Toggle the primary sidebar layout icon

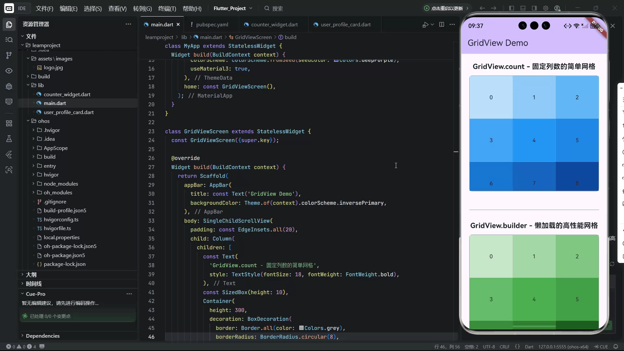[512, 8]
